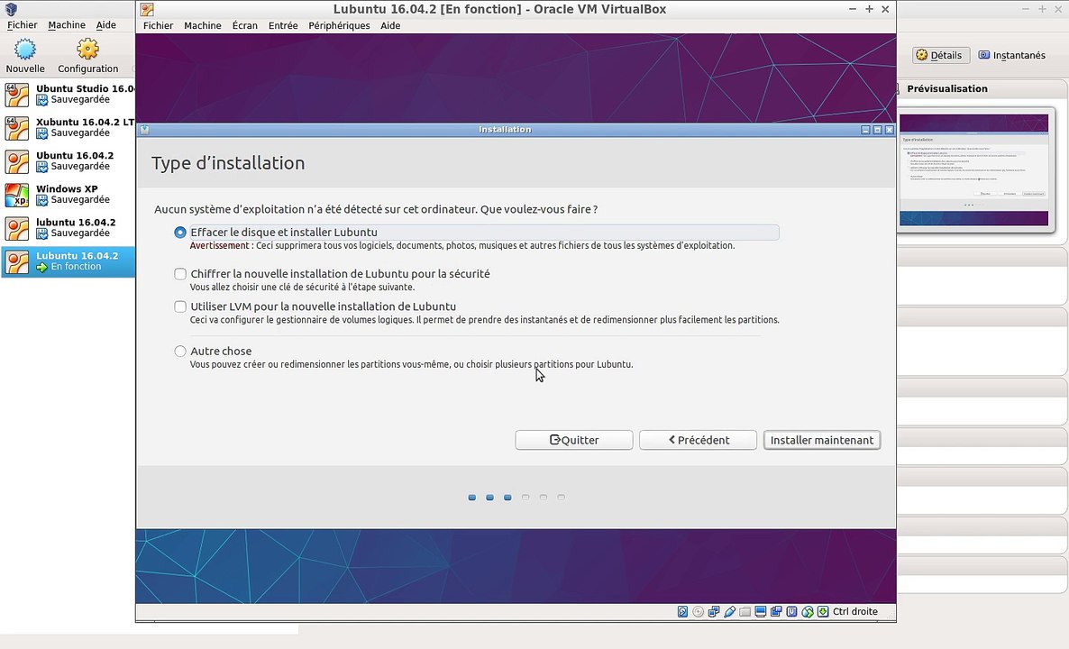Maximize the Installation dialog window
The height and width of the screenshot is (649, 1069).
(877, 130)
